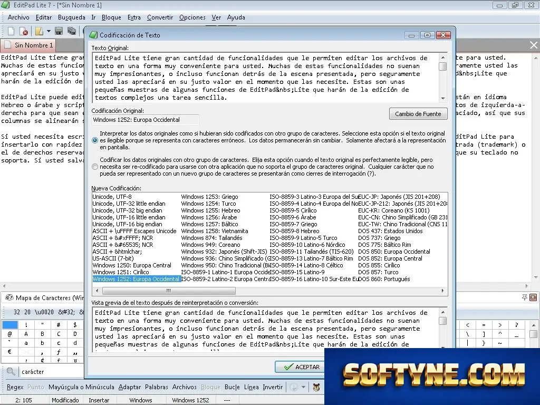Choose Unicode, UTF-8 in encoding list
540x405 pixels.
coord(112,197)
